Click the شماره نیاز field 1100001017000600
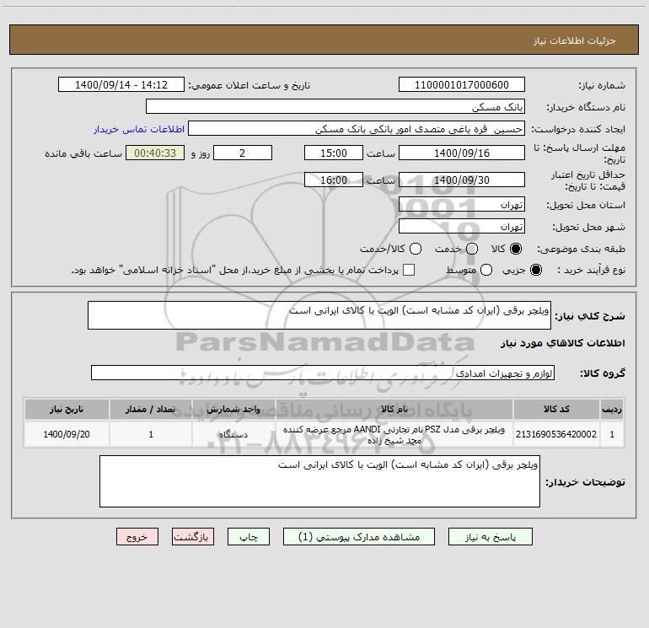649x628 pixels. pos(462,84)
